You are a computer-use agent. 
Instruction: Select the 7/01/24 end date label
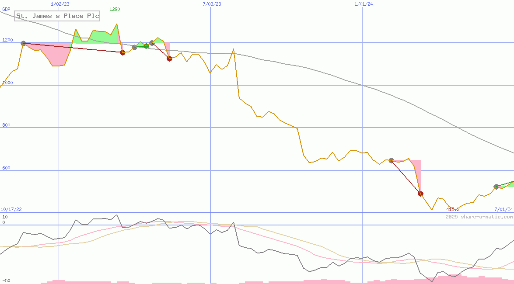(504, 210)
